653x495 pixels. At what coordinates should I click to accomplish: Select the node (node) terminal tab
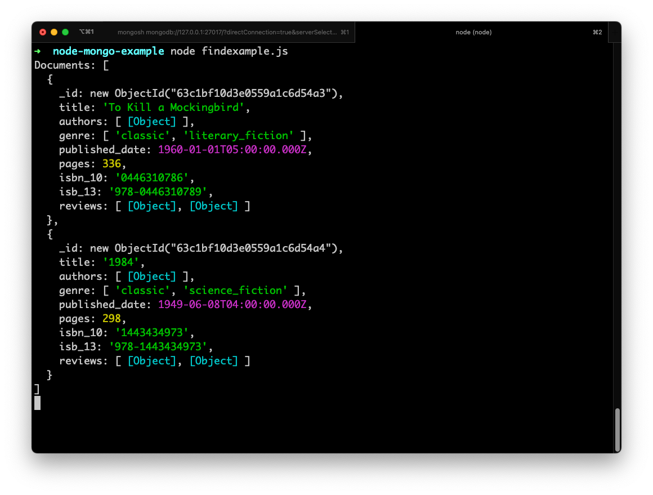tap(473, 32)
